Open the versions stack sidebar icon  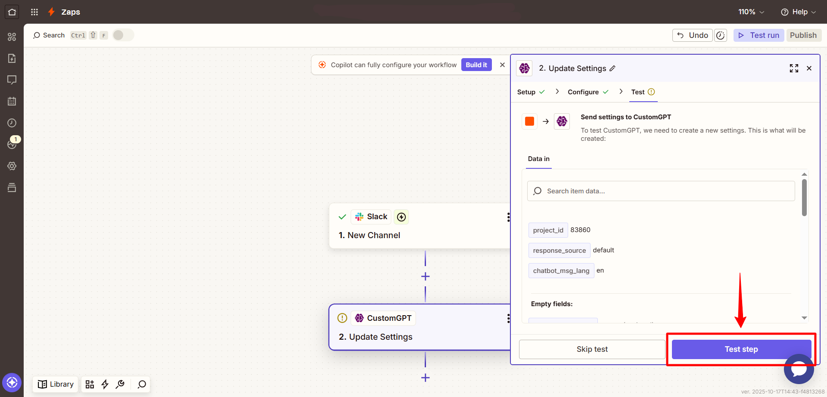[12, 187]
